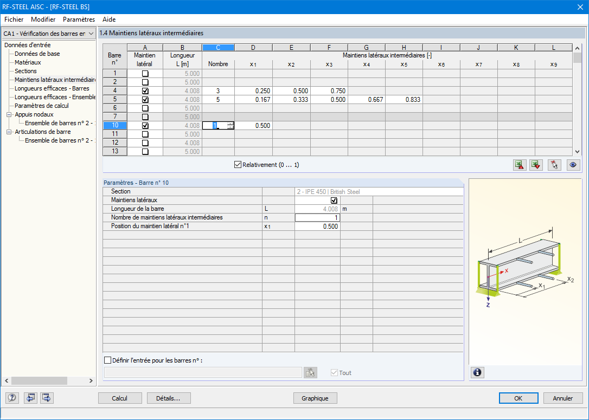Check lateral restraint for member 6
589x420 pixels.
(x=145, y=108)
